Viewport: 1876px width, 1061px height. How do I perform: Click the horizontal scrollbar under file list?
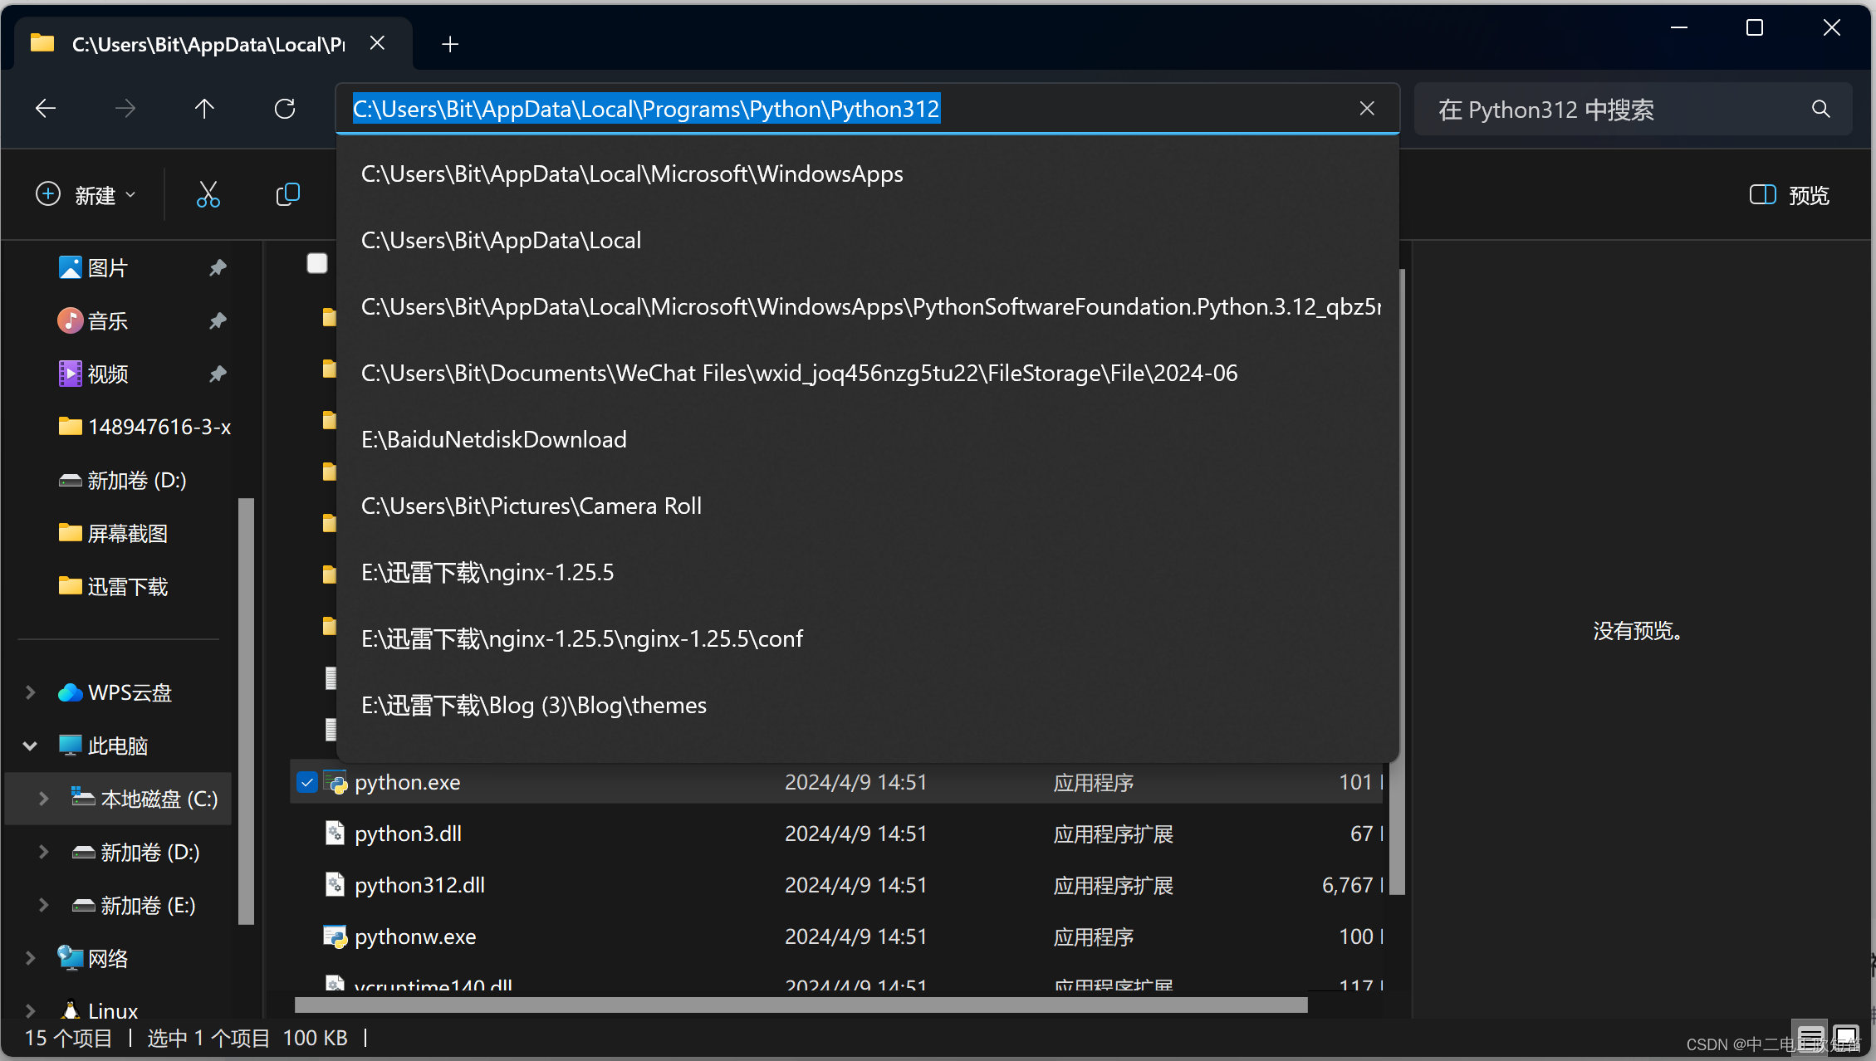(801, 1005)
